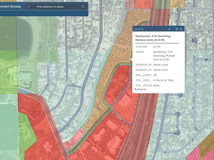This screenshot has width=214, height=160.
Task: Go to previous feature in popup
Action: [169, 29]
